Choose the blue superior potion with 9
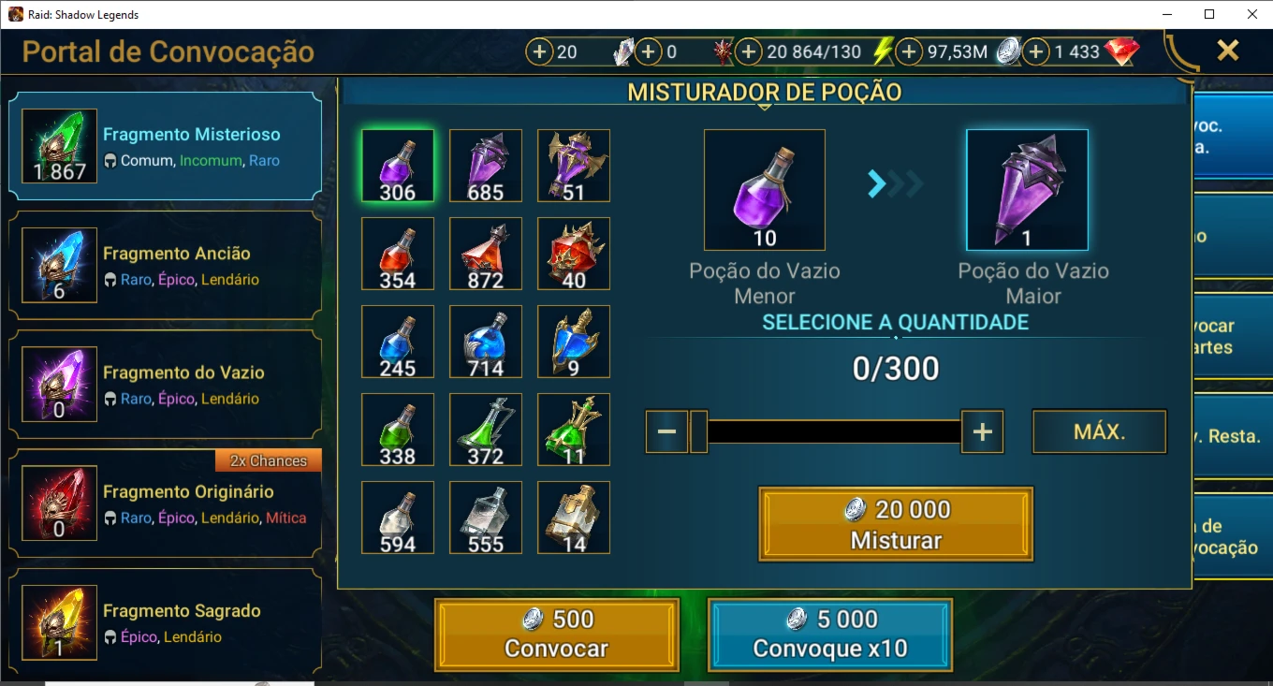1273x686 pixels. point(574,342)
